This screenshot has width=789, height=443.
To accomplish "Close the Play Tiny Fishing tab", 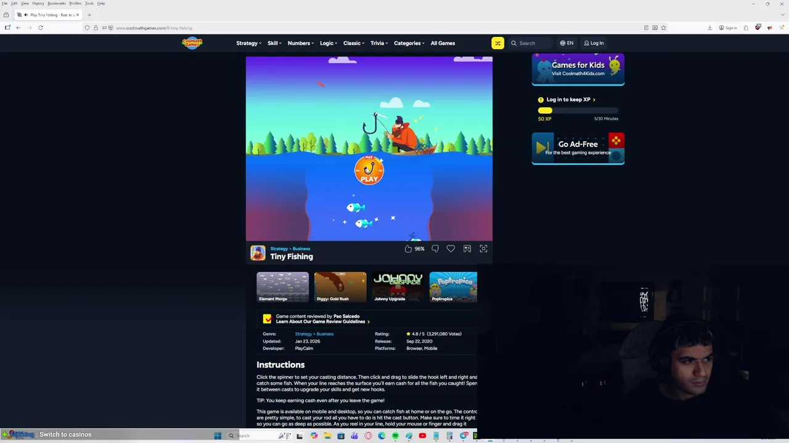I will 78,15.
